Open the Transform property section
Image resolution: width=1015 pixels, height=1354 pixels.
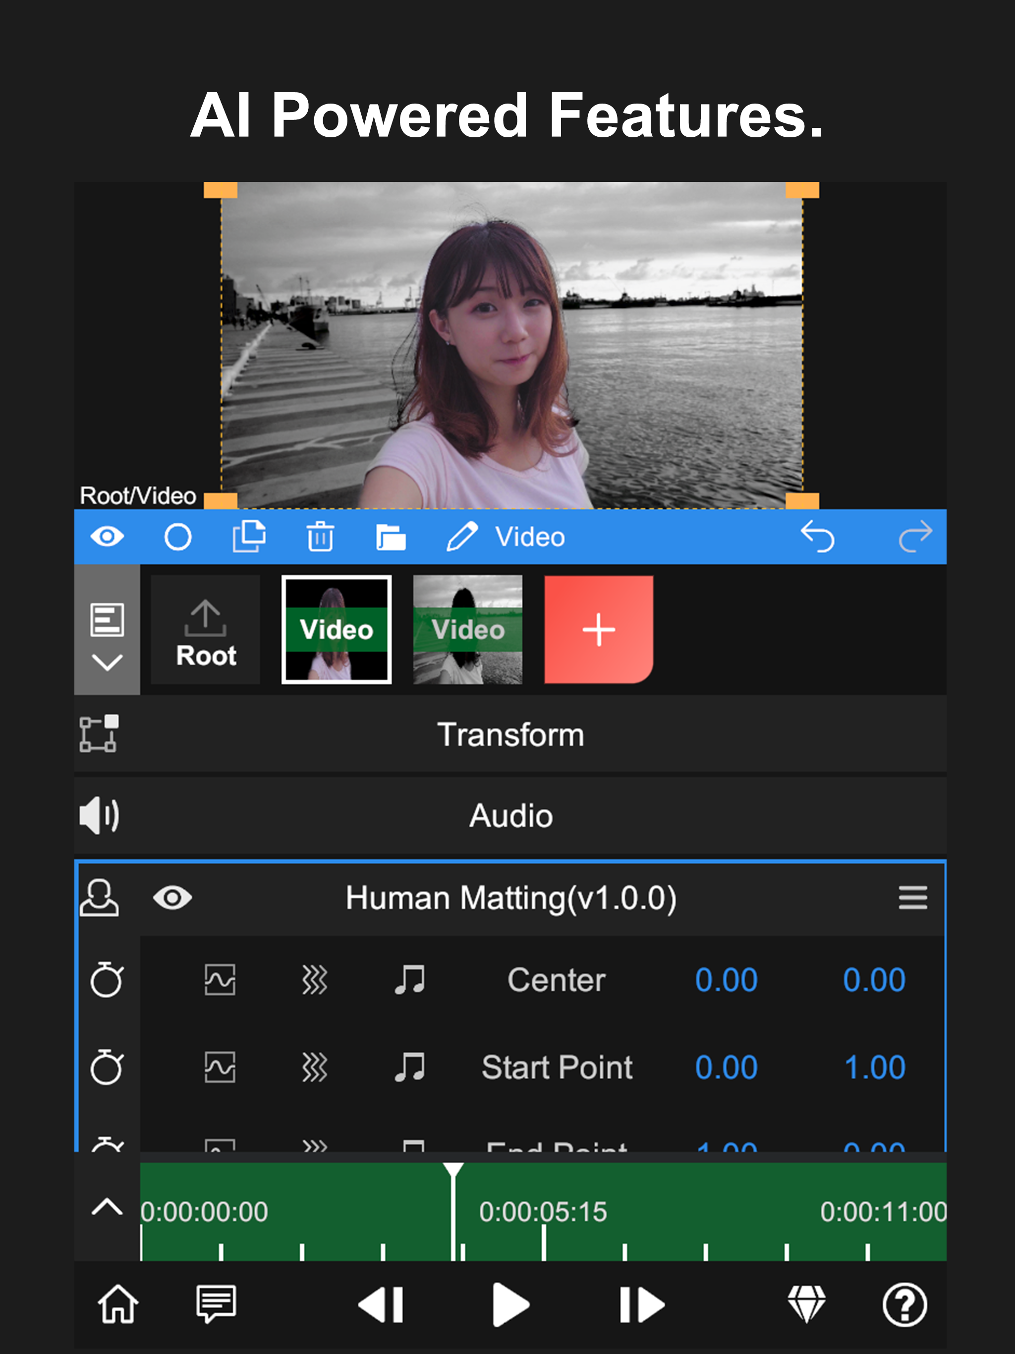[x=510, y=734]
